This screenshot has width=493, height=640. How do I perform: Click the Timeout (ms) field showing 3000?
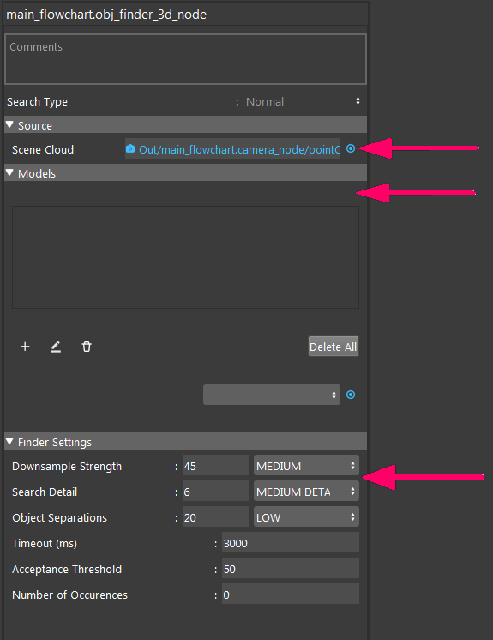291,543
